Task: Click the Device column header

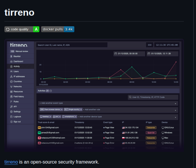Action: click(x=165, y=123)
